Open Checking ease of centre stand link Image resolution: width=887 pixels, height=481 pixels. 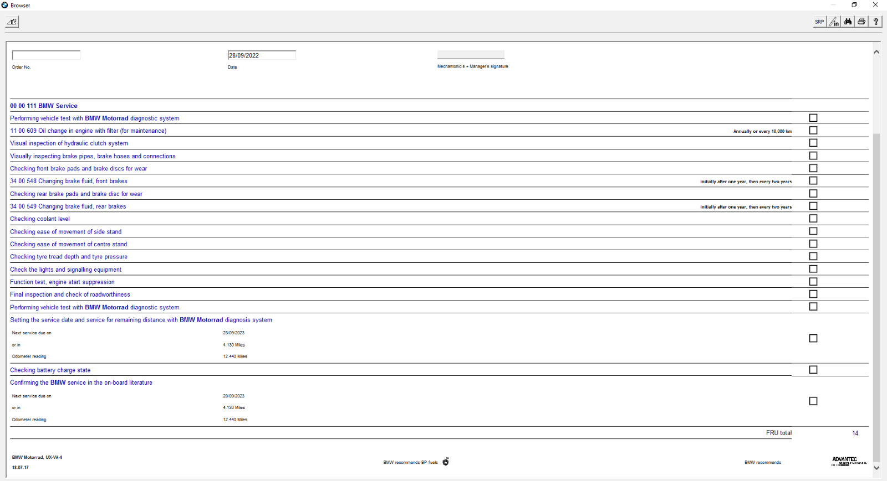(69, 244)
